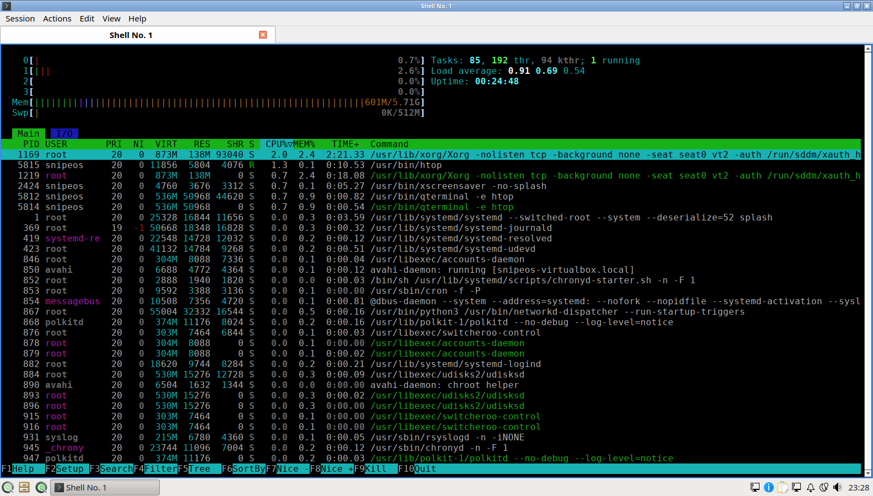Viewport: 873px width, 496px height.
Task: Open the volume speaker tray icon
Action: coord(838,487)
